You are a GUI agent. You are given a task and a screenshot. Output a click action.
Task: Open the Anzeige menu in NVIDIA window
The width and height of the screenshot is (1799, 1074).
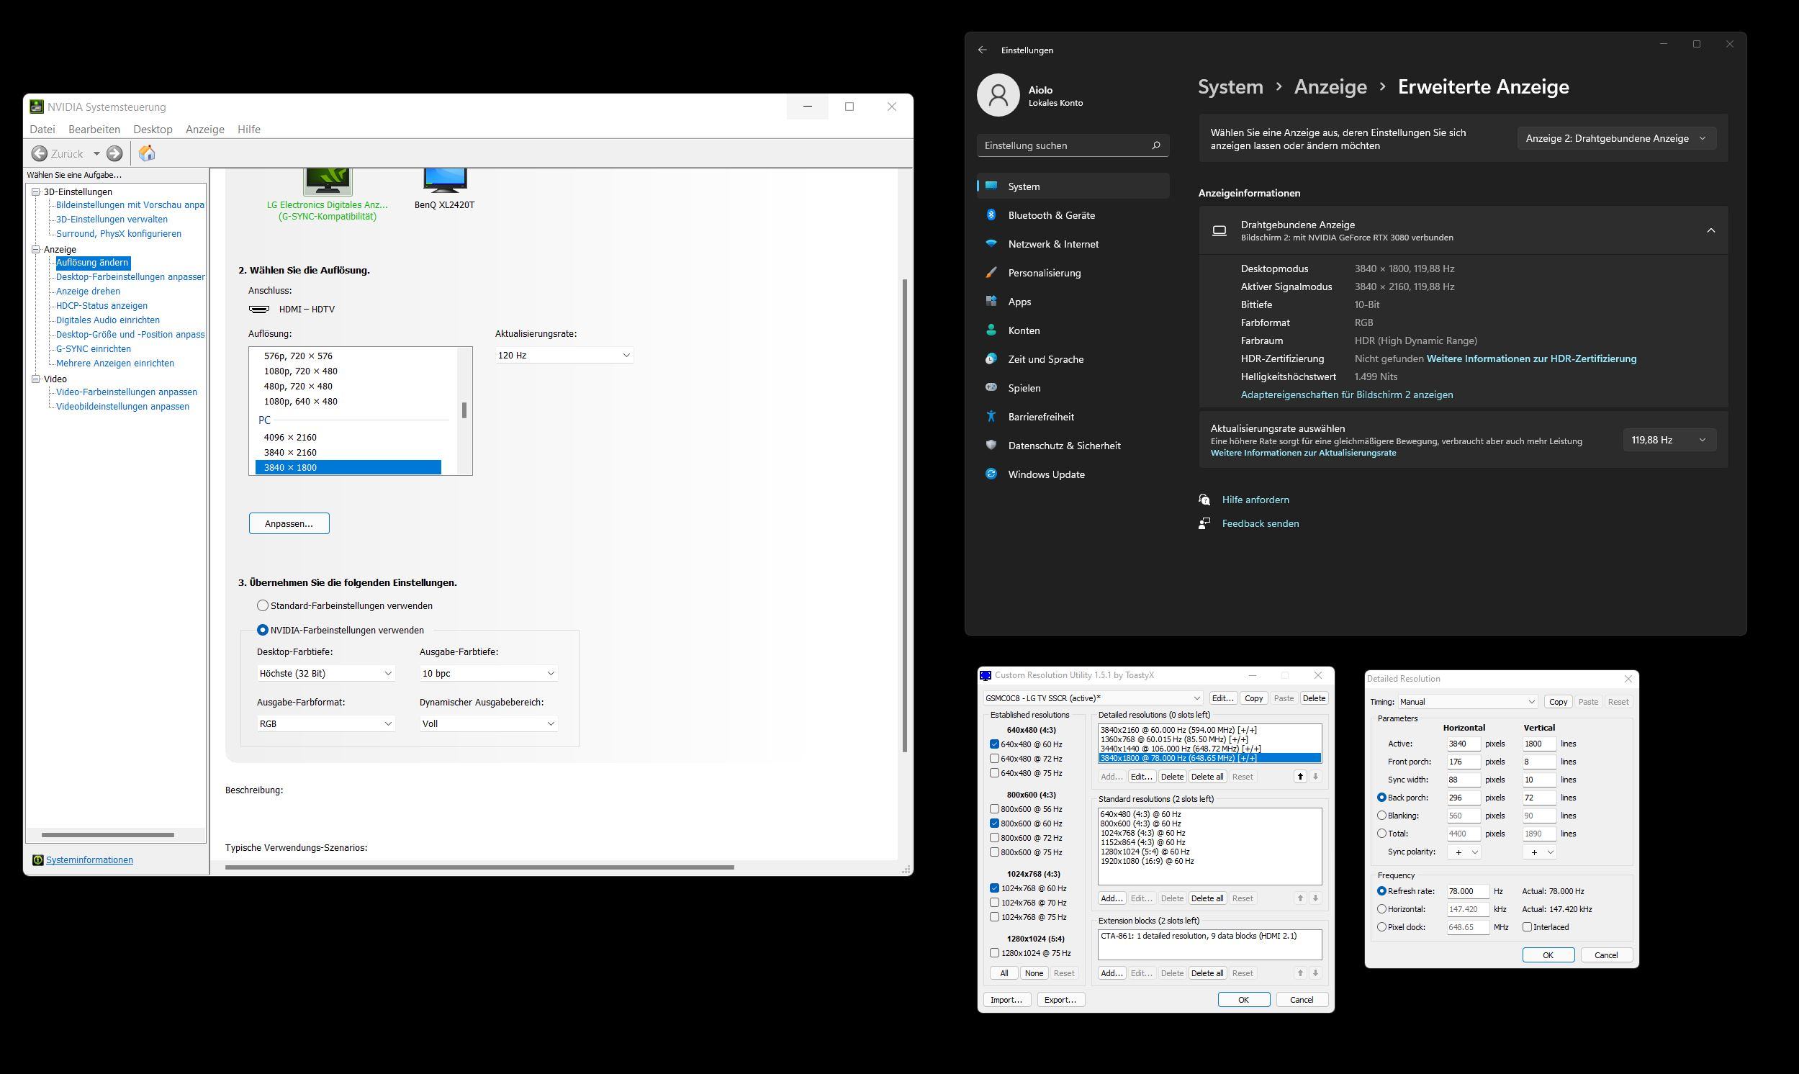point(204,129)
